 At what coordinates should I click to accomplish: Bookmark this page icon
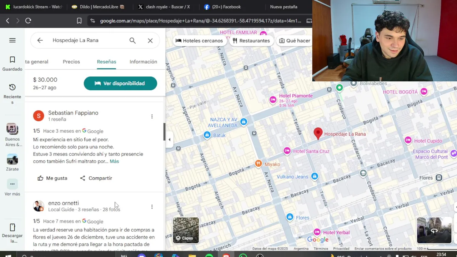point(79,21)
